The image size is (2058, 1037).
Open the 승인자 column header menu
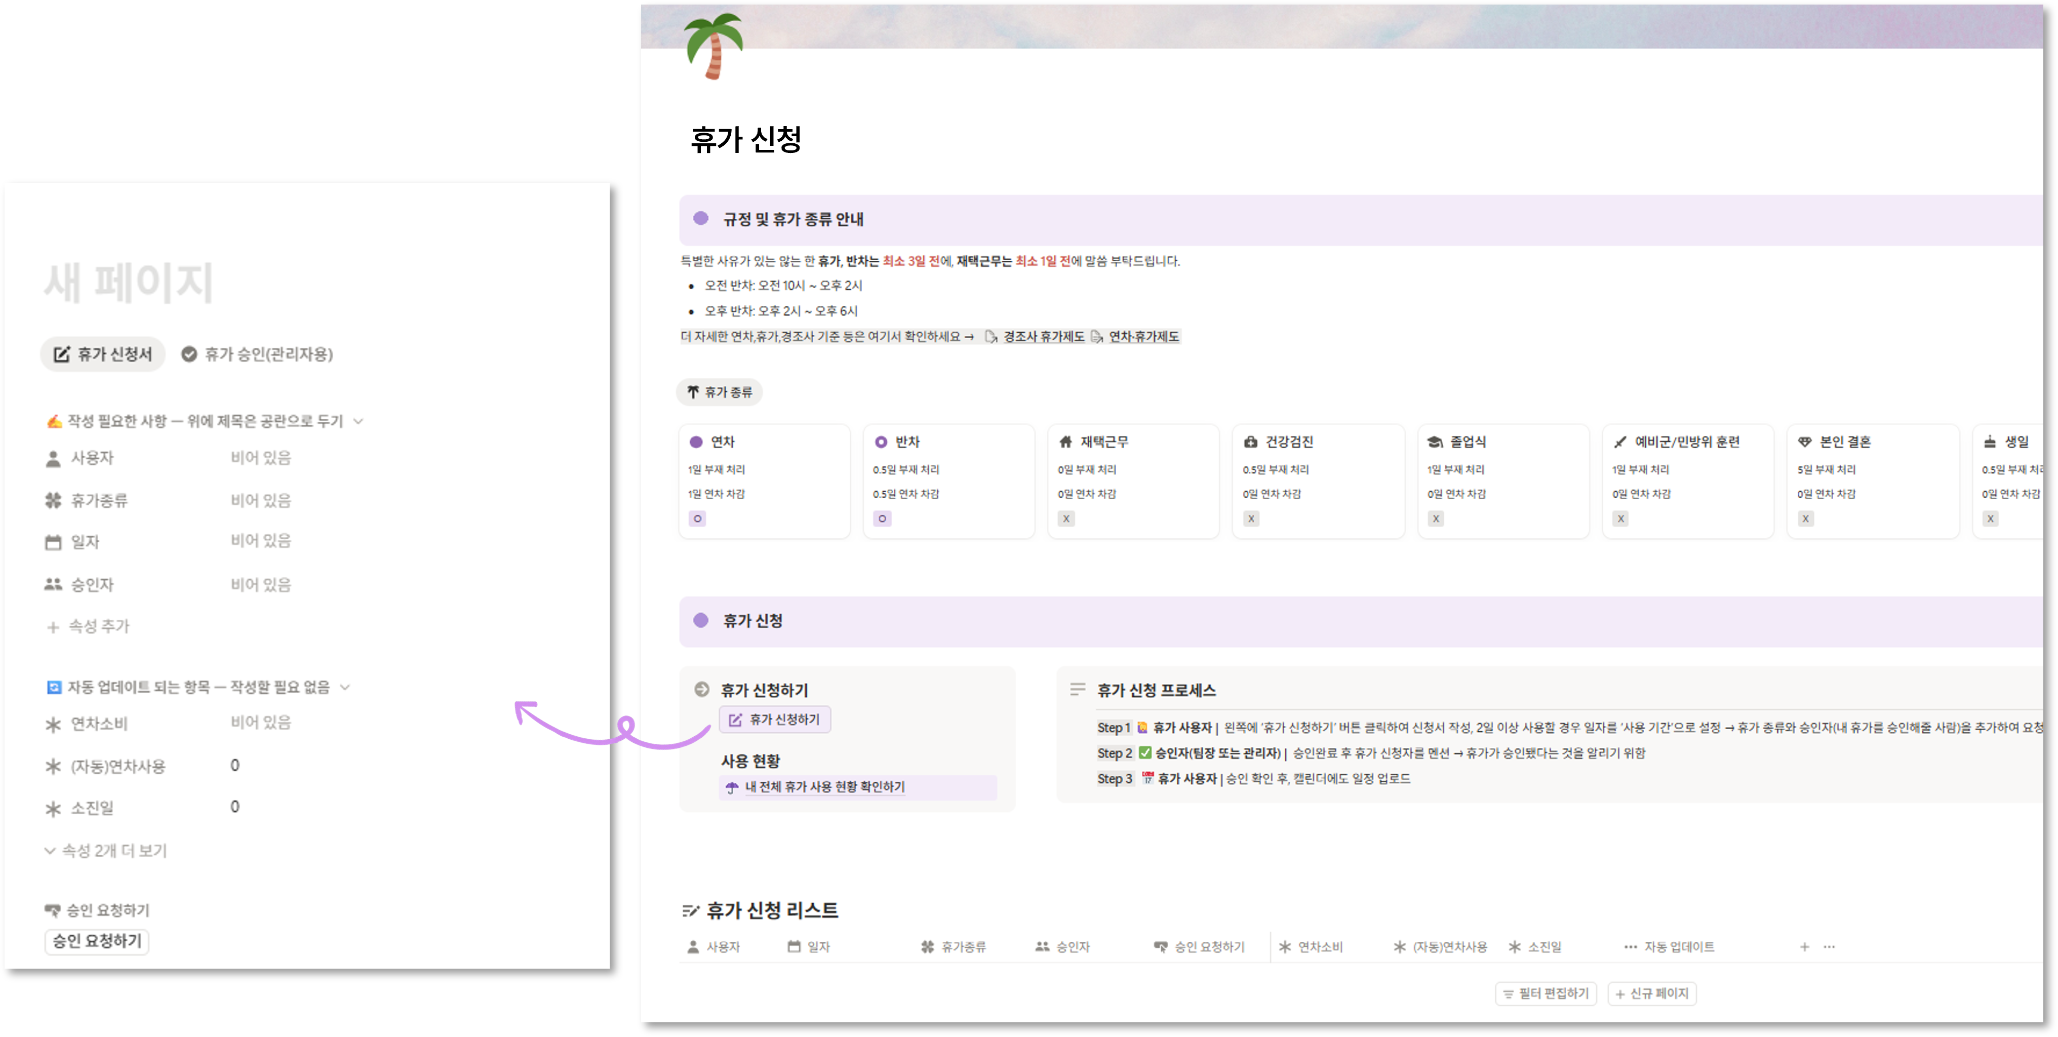(1062, 947)
